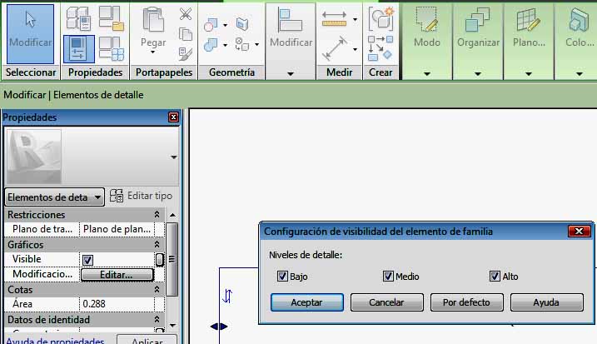Click Aceptar in visibility dialog

307,302
